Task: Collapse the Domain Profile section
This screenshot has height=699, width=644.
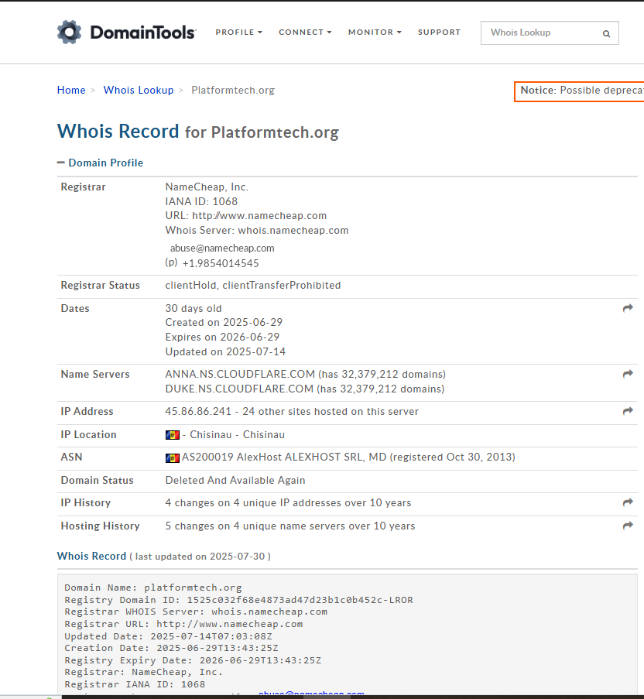Action: pyautogui.click(x=101, y=163)
